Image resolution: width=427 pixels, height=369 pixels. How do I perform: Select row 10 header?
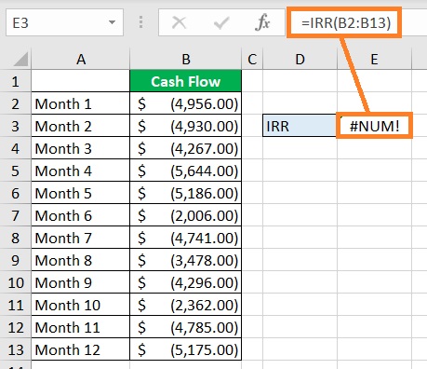(16, 282)
